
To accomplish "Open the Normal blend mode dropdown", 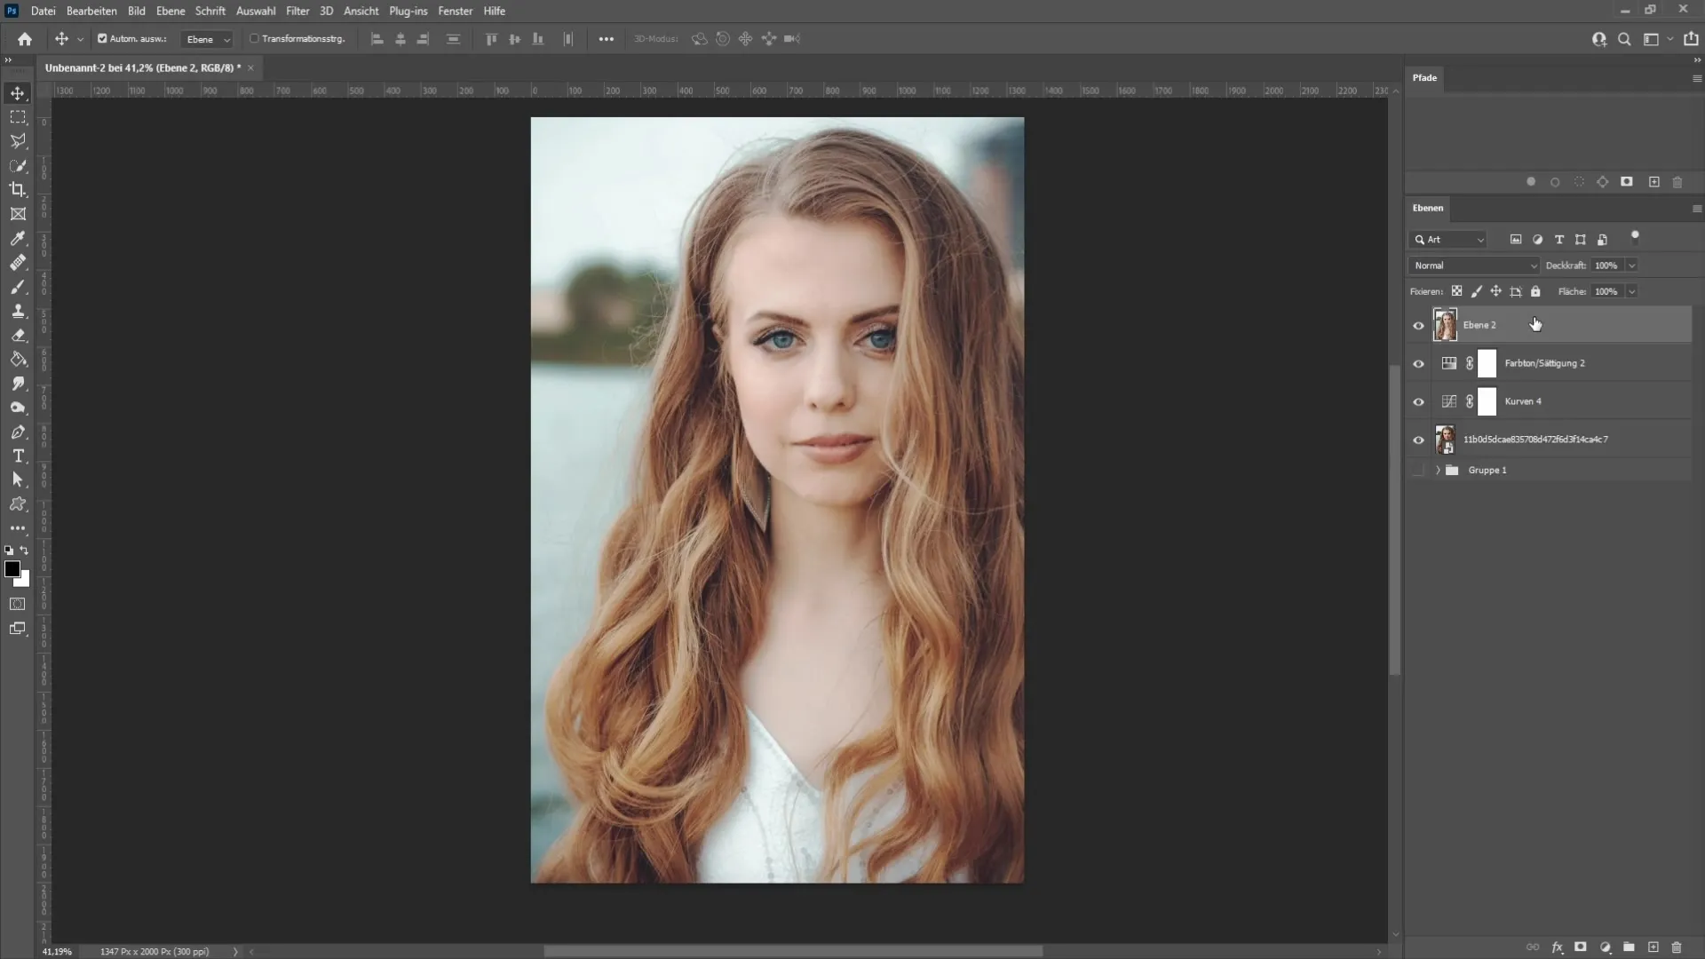I will pos(1474,266).
